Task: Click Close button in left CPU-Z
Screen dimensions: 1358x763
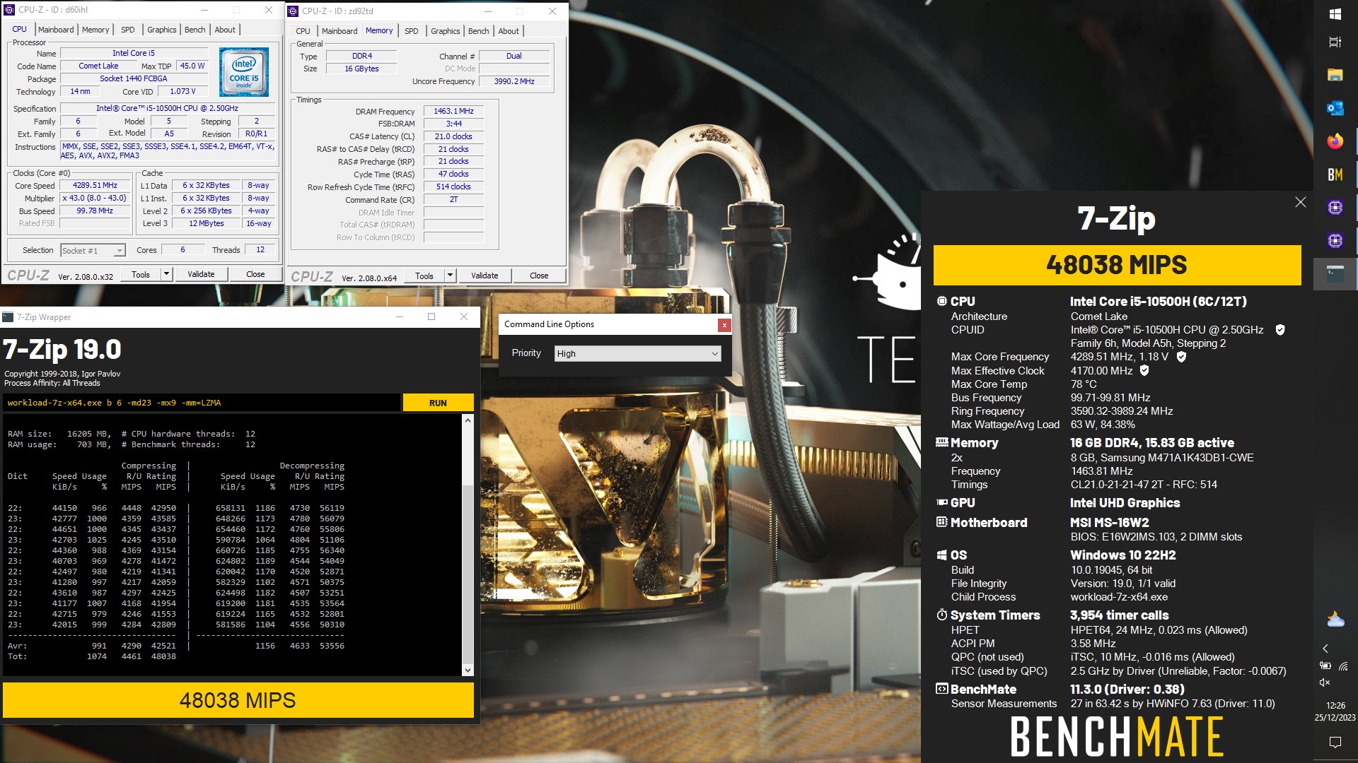Action: coord(255,274)
